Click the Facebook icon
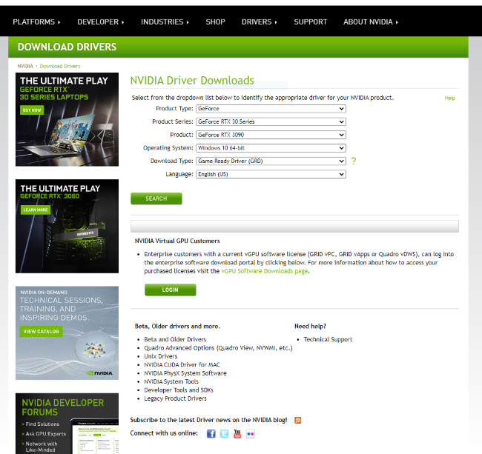This screenshot has width=482, height=454. pos(211,434)
